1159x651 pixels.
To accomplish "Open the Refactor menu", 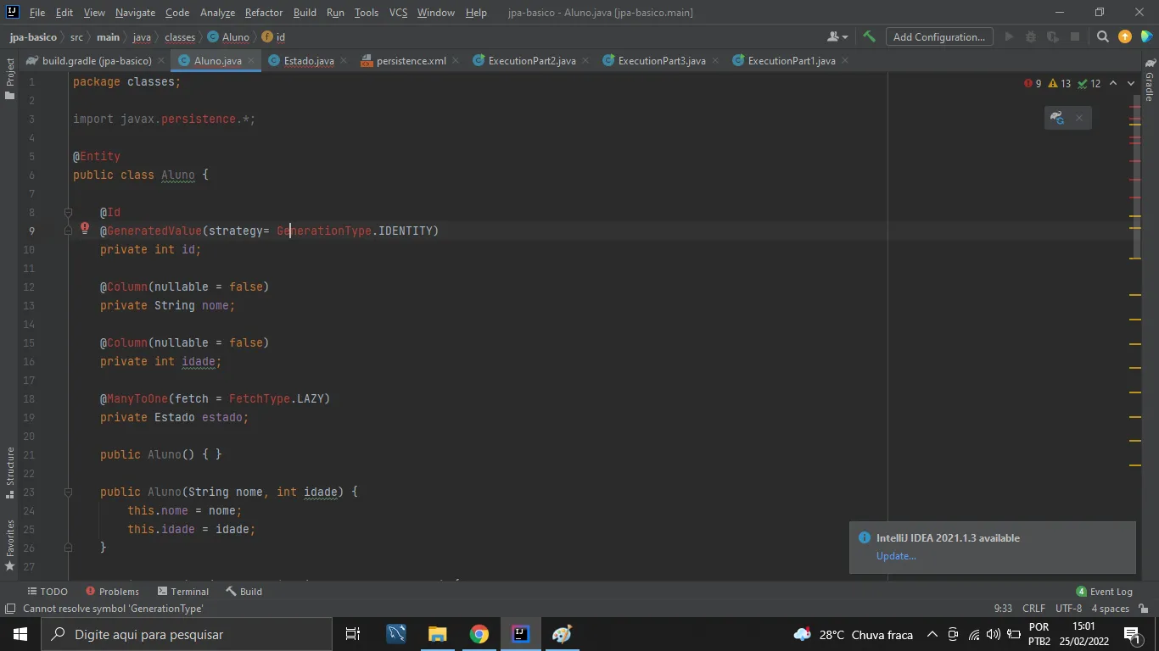I will tap(263, 13).
